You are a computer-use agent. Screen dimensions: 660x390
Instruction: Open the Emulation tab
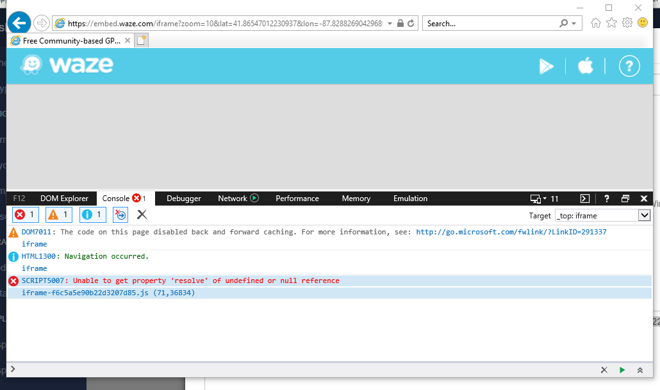(x=410, y=199)
